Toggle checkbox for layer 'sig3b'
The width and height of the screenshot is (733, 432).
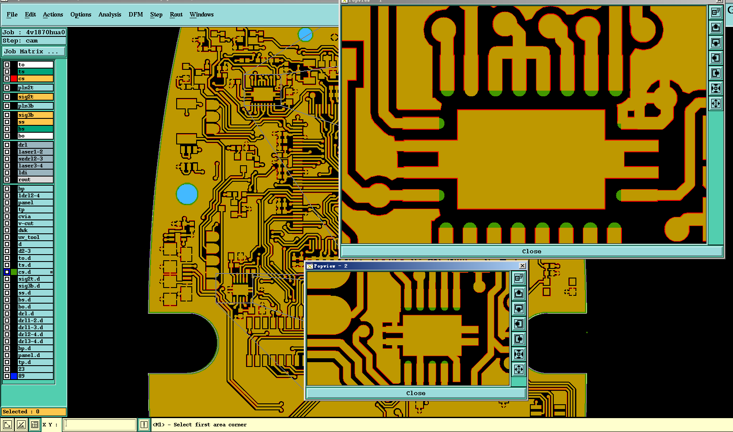7,115
